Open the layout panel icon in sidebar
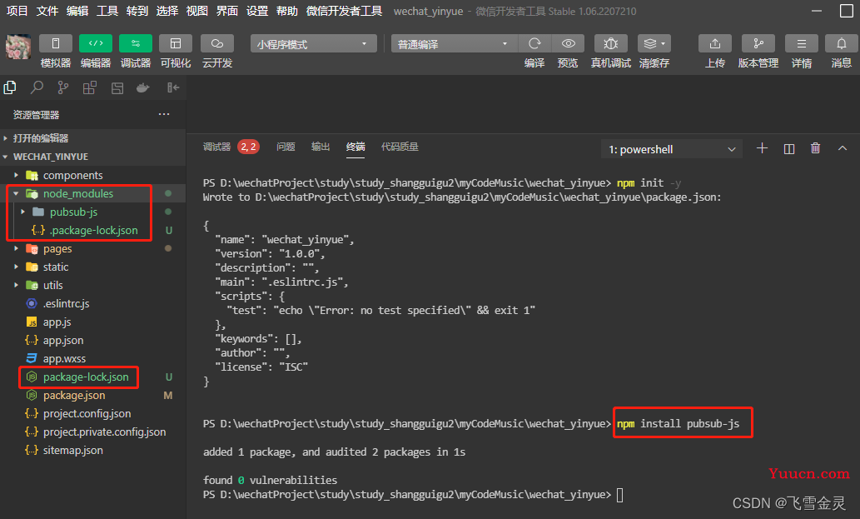This screenshot has height=519, width=860. pyautogui.click(x=117, y=87)
